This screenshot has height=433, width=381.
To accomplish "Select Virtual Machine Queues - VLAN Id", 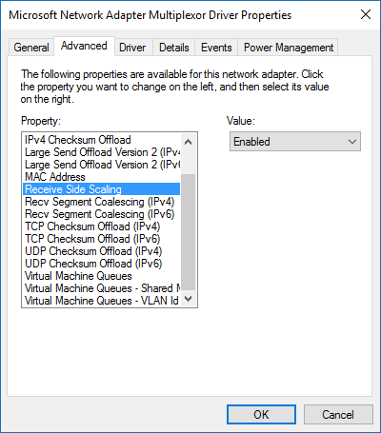I will tap(102, 301).
